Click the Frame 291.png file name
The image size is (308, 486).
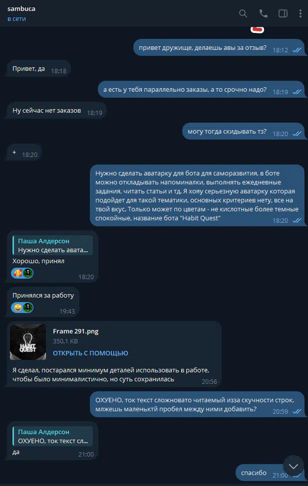pyautogui.click(x=75, y=331)
